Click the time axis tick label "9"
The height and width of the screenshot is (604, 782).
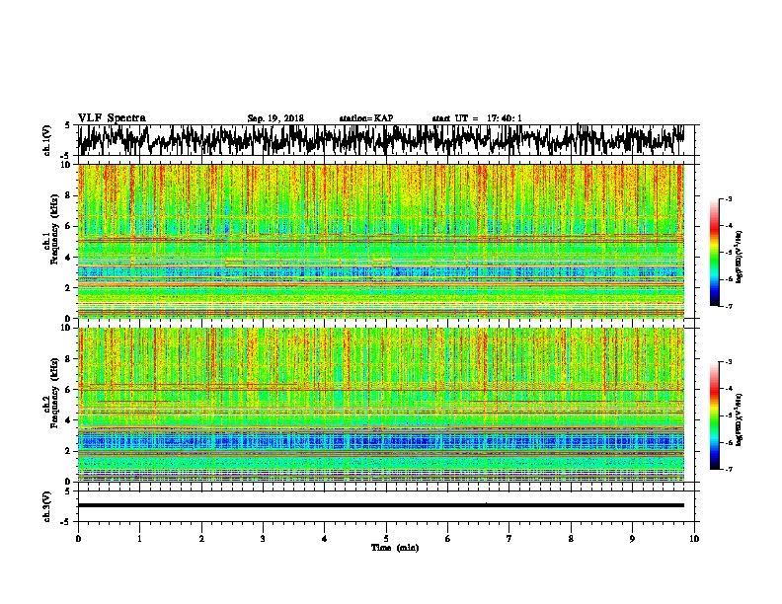[x=632, y=539]
